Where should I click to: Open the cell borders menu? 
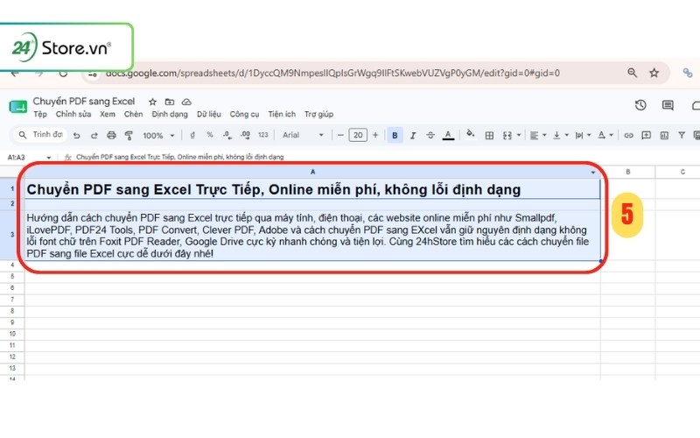[489, 135]
